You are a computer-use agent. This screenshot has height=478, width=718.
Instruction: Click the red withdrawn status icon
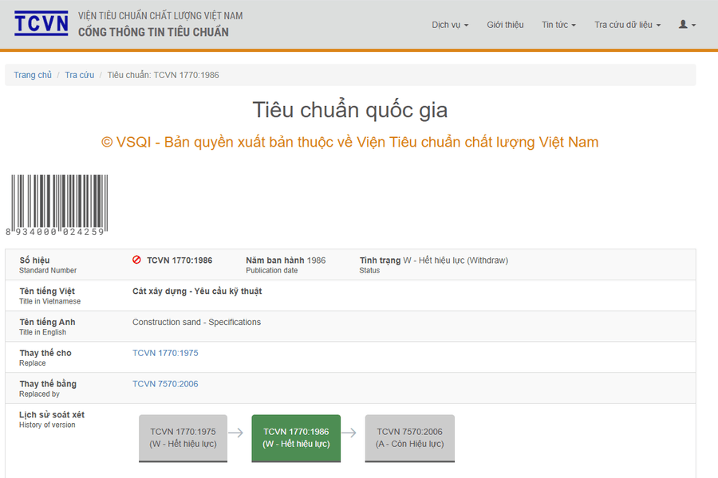tap(136, 260)
